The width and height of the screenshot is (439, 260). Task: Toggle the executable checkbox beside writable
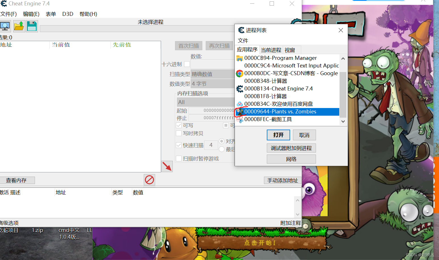click(226, 125)
